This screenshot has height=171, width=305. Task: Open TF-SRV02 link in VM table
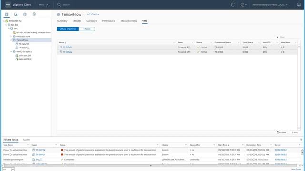tap(68, 52)
